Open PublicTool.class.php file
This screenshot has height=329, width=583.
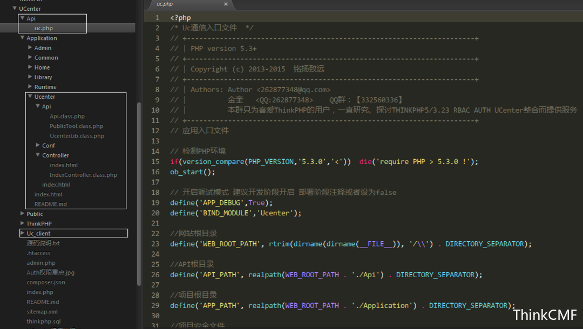(77, 126)
